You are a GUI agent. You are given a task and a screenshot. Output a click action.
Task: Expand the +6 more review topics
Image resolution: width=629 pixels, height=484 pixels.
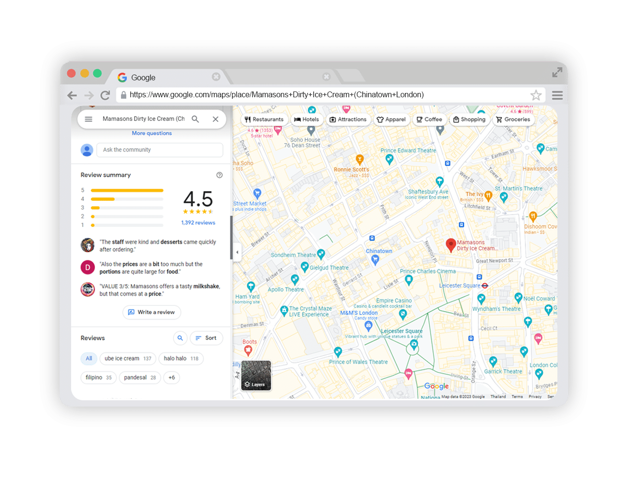tap(172, 378)
